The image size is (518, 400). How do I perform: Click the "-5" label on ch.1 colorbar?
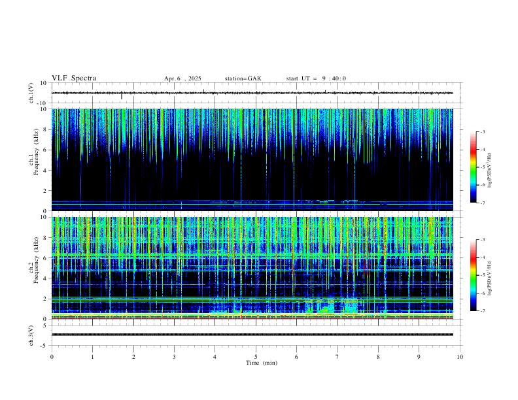(482, 167)
